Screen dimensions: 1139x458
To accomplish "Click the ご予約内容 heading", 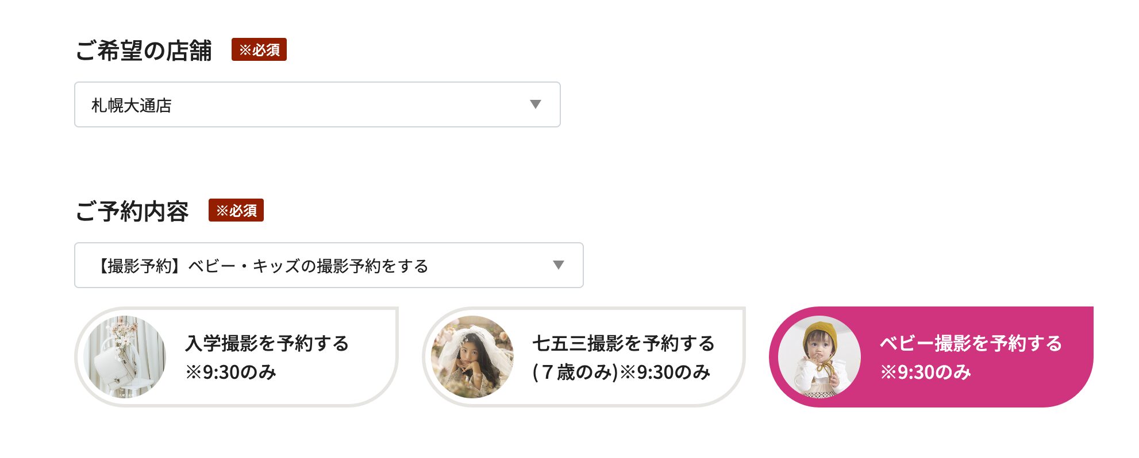I will [x=132, y=211].
